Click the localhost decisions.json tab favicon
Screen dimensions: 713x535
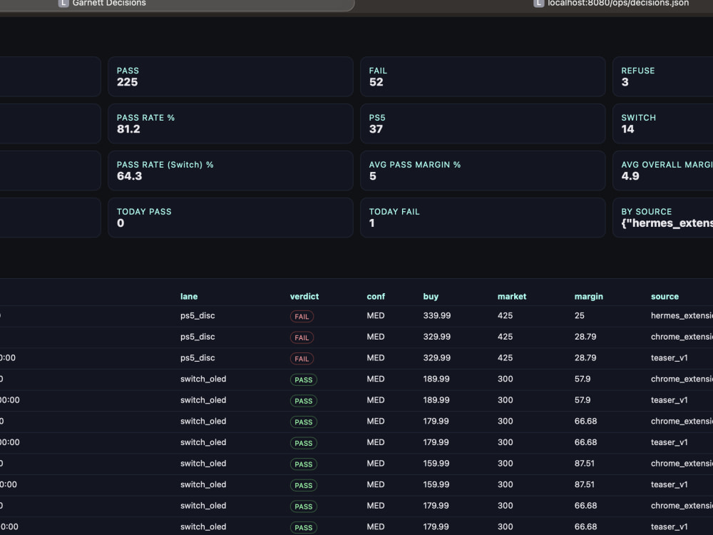coord(538,3)
